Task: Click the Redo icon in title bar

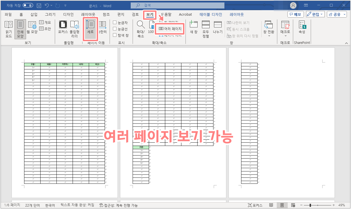Action: click(57, 5)
